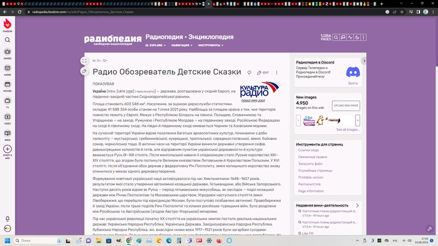Open wiki header more options dots

[x=363, y=37]
